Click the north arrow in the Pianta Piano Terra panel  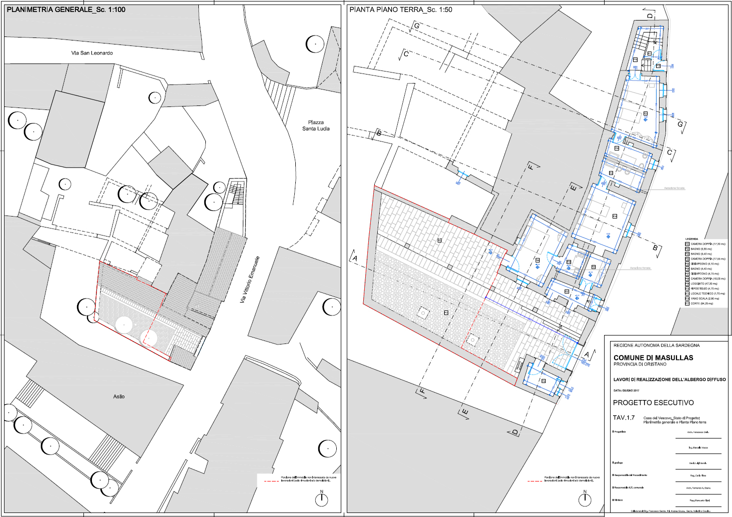coord(585,498)
